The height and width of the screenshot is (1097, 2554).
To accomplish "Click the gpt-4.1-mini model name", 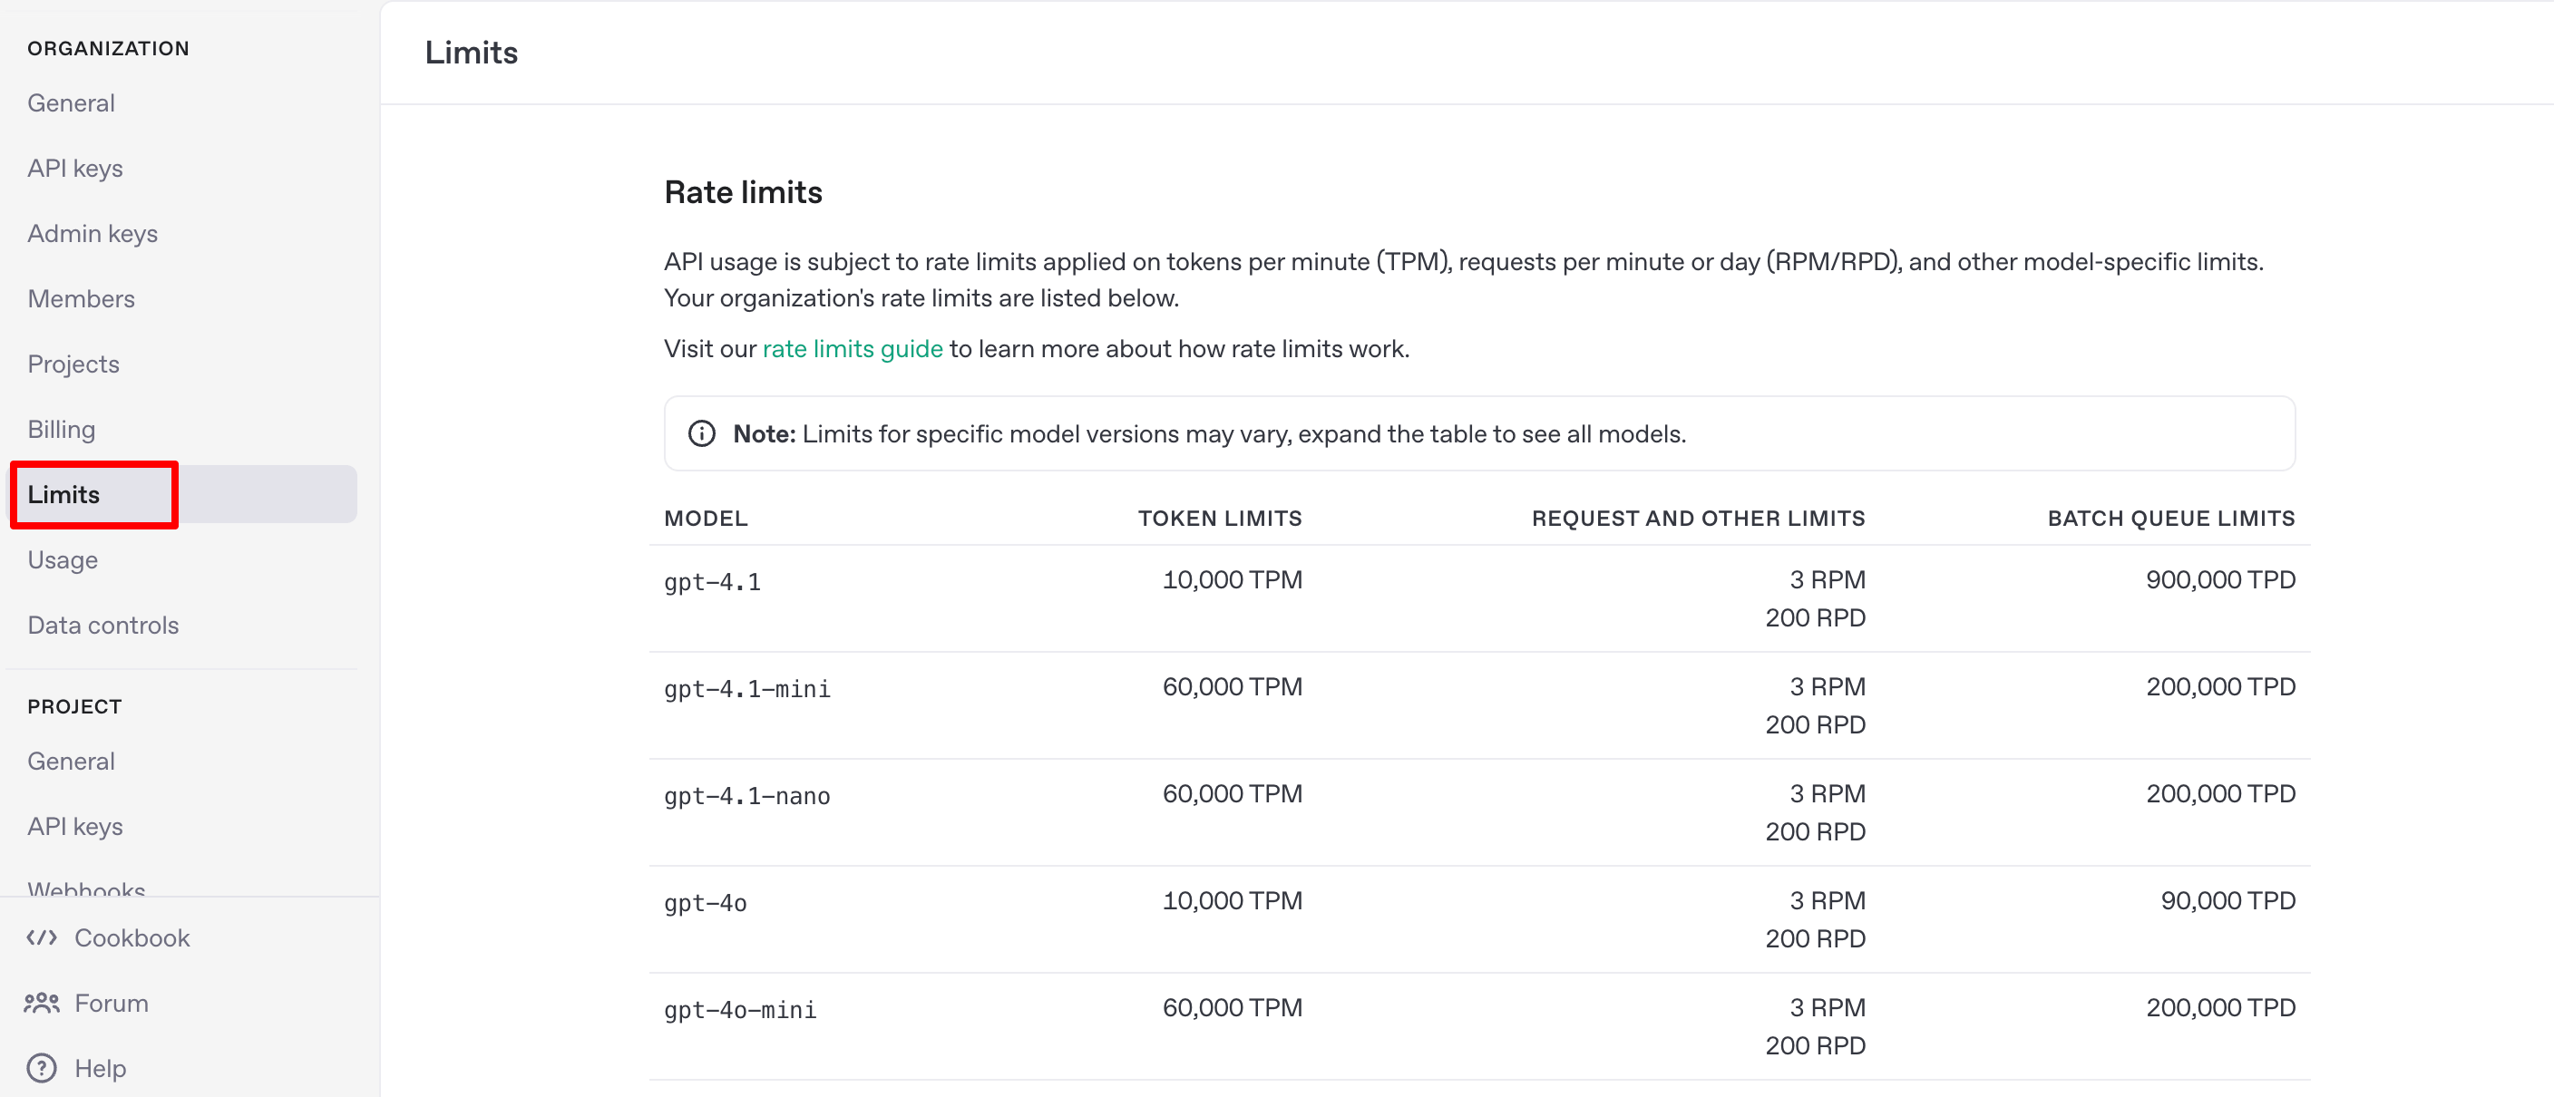I will pyautogui.click(x=747, y=689).
